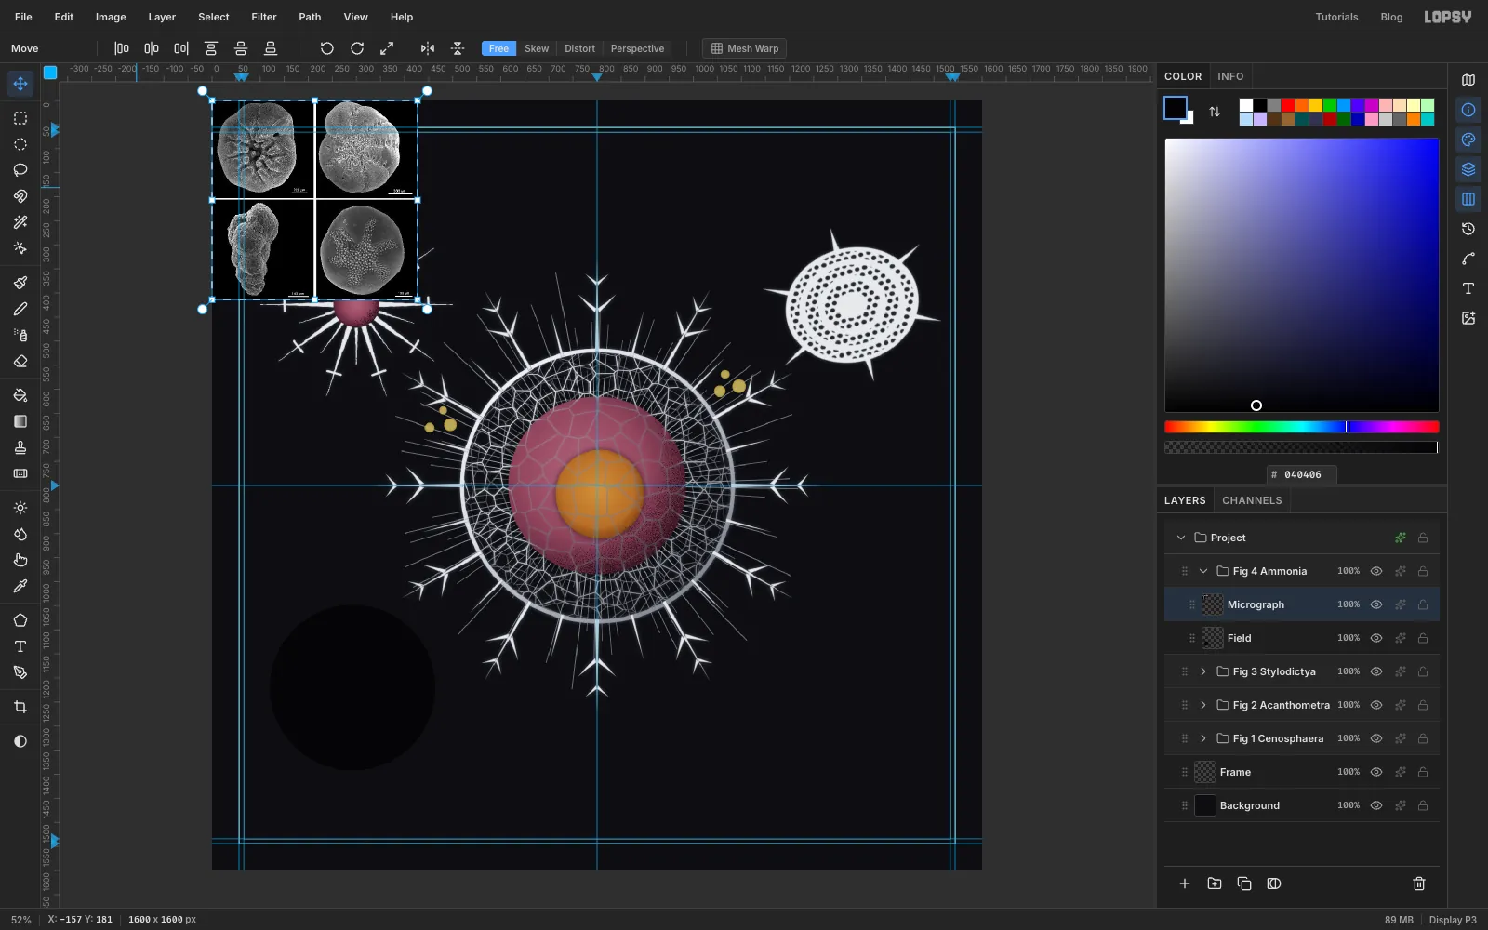Switch to the Info tab
This screenshot has height=930, width=1488.
(1230, 76)
